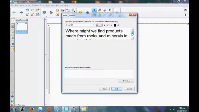
Task: Select the Fill tool in toolbar
Action: [x=110, y=10]
